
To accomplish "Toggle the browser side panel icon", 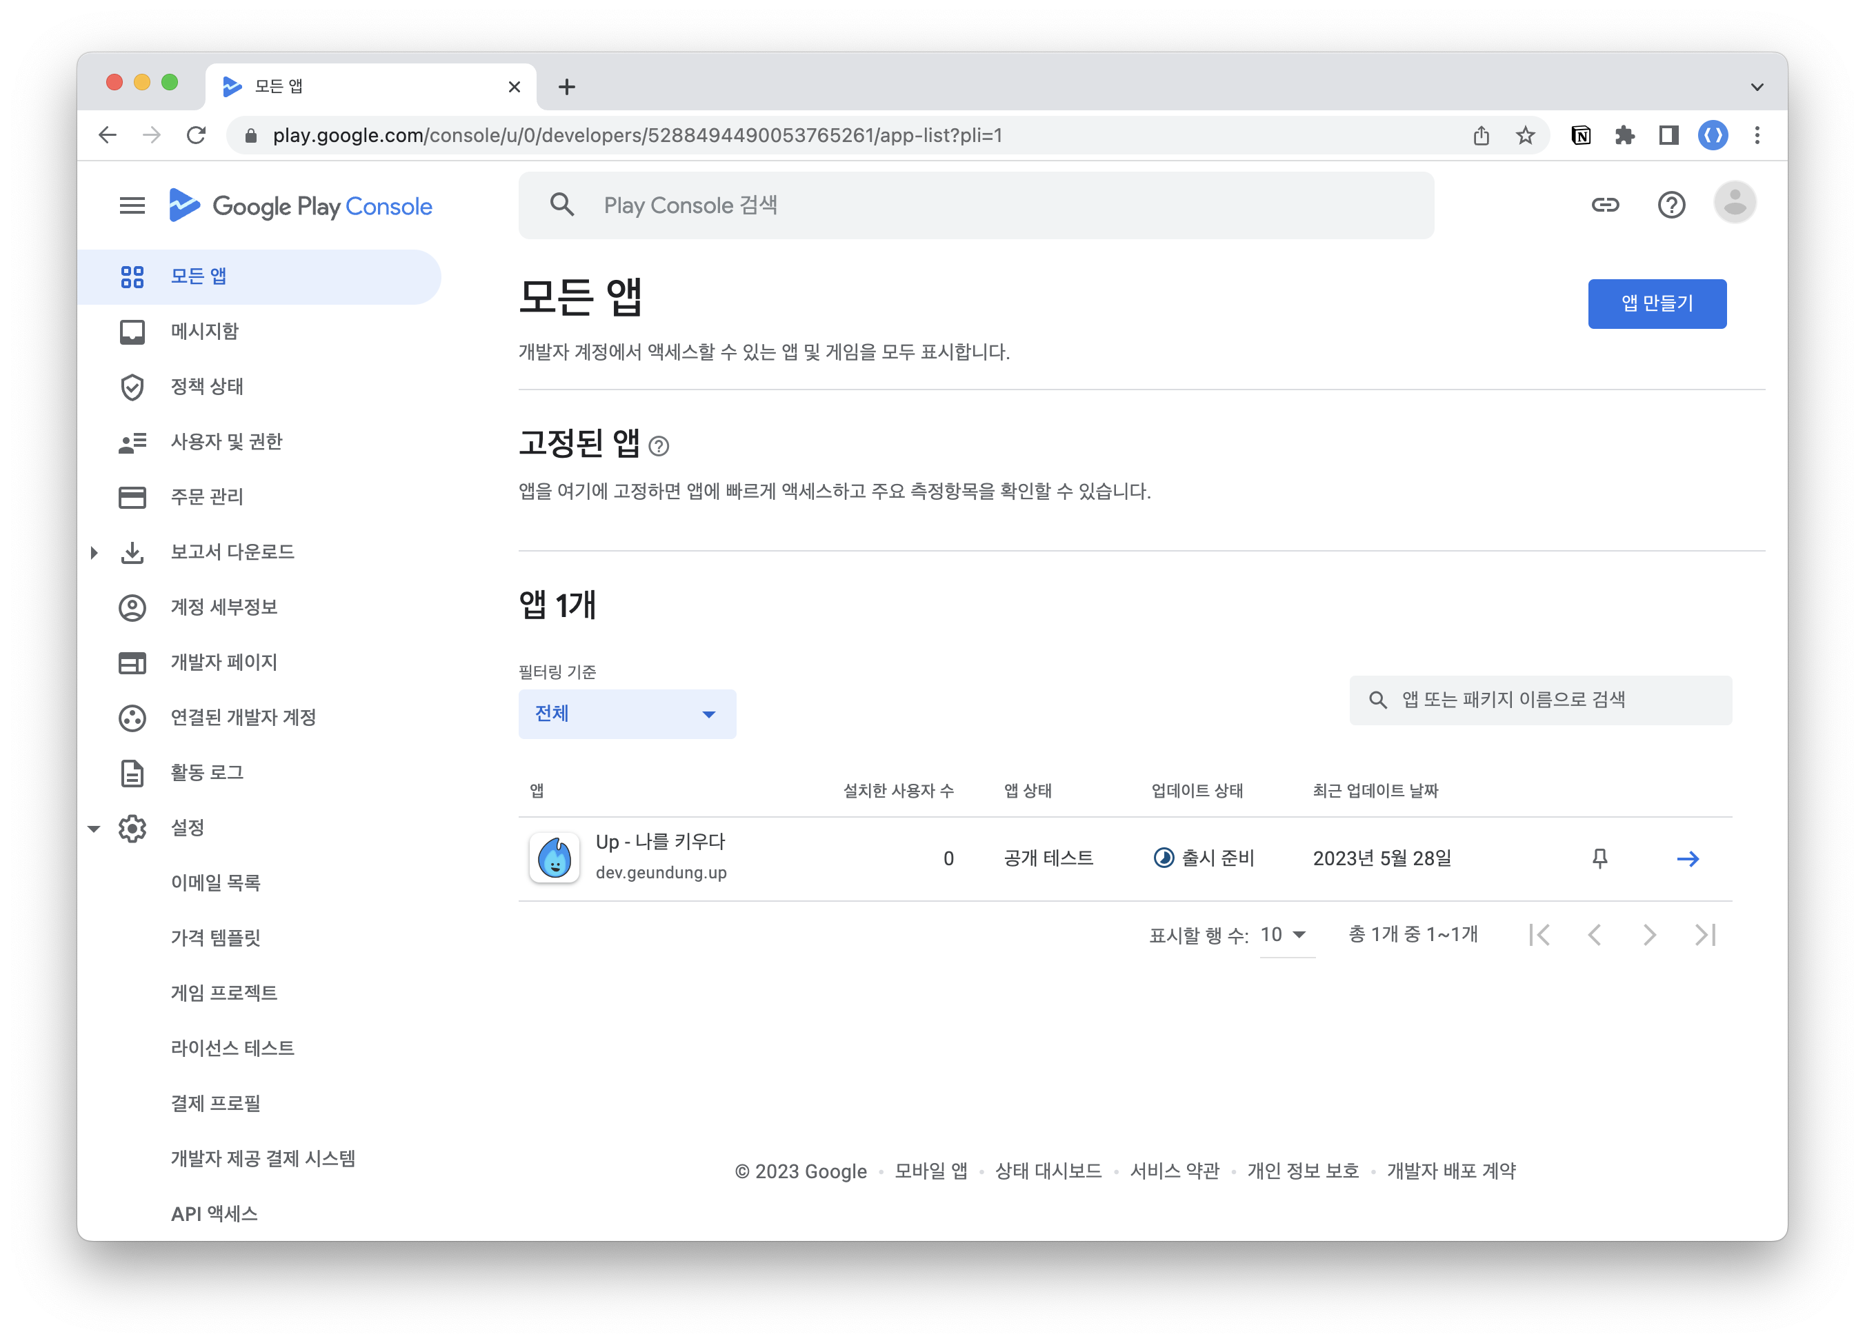I will click(x=1668, y=135).
